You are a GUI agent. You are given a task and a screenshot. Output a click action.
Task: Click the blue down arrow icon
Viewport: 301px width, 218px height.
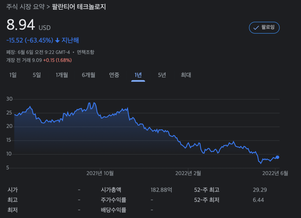click(x=57, y=40)
